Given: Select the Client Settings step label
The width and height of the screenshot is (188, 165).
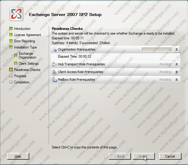Looking at the screenshot, I should click(29, 64).
